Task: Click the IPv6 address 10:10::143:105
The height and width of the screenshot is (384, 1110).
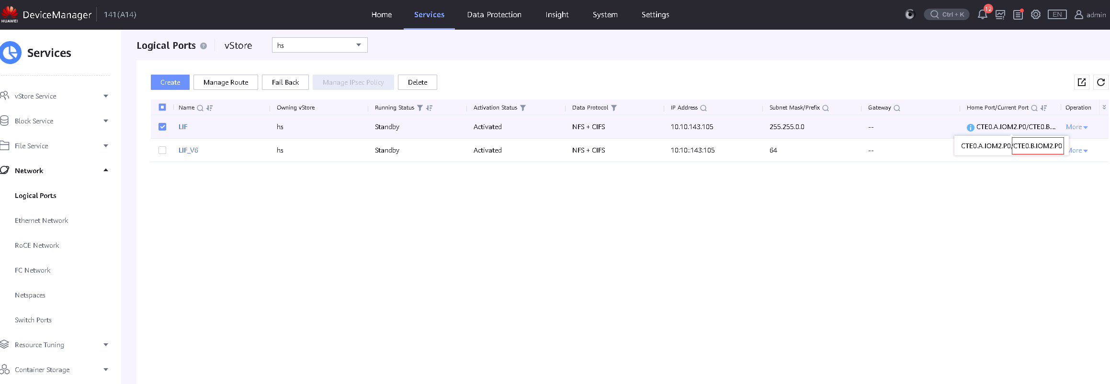Action: pyautogui.click(x=692, y=150)
